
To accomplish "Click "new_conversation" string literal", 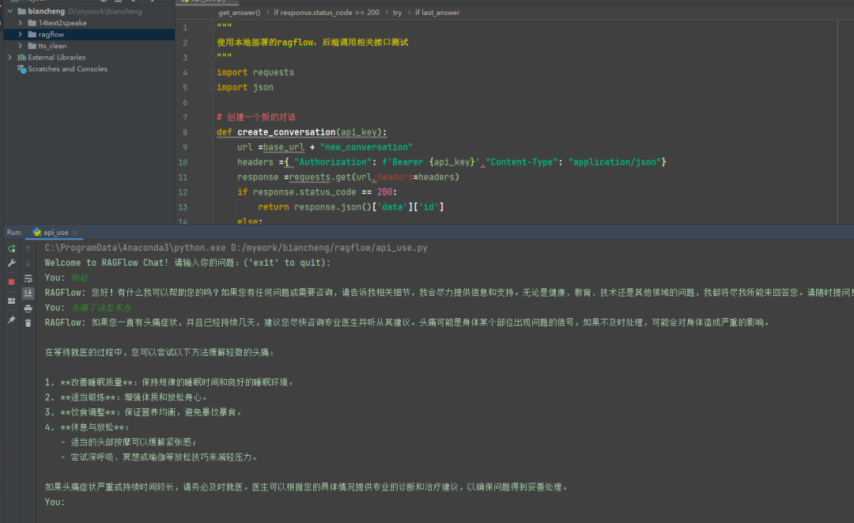I will click(367, 147).
